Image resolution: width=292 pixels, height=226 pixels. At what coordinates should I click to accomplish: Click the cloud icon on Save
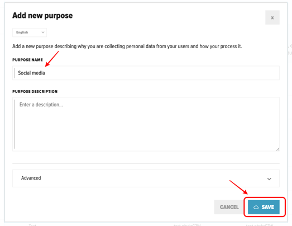click(256, 207)
